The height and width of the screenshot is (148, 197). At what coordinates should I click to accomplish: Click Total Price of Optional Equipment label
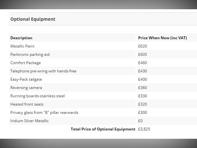103,129
